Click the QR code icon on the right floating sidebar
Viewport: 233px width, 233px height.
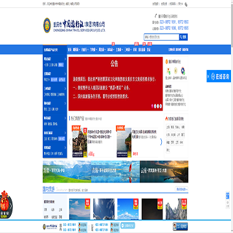coord(227,195)
